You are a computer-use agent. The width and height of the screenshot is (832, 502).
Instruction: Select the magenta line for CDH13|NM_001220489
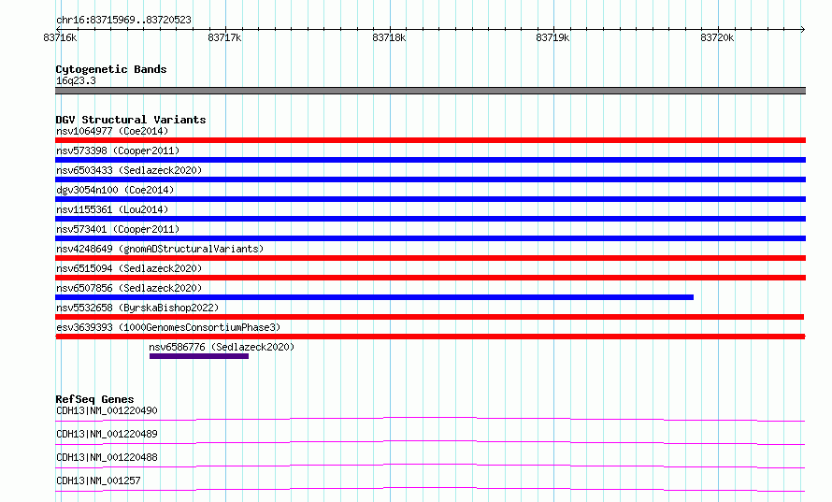430,442
